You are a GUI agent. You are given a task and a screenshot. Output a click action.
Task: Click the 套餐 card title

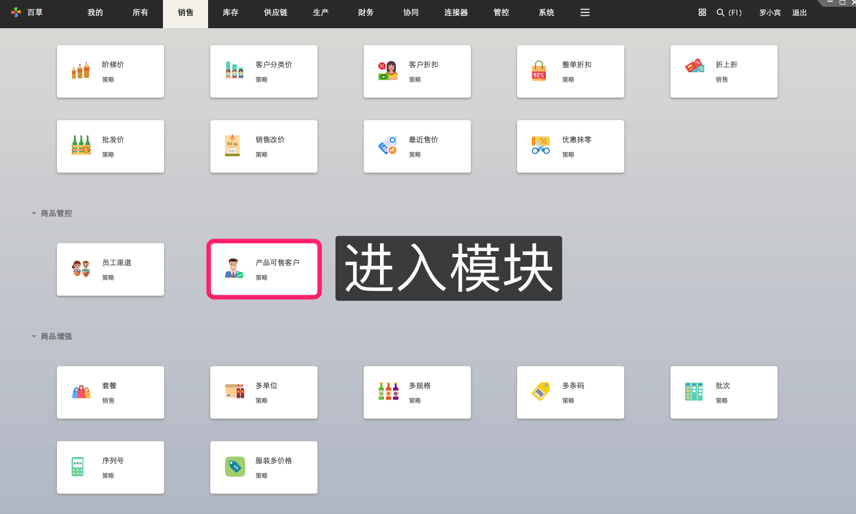coord(109,385)
